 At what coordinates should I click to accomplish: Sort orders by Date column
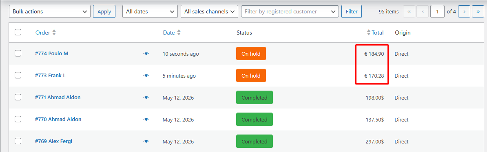coord(172,33)
